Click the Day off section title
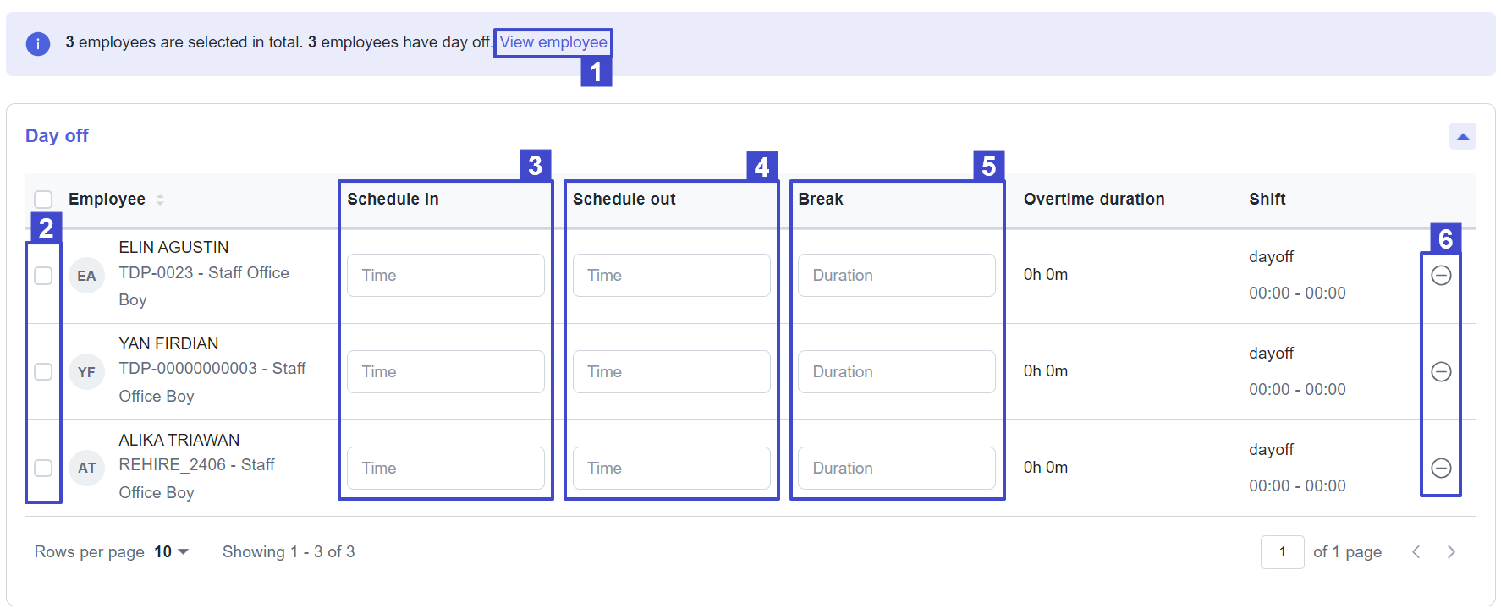Viewport: 1501px width, 614px height. [57, 136]
